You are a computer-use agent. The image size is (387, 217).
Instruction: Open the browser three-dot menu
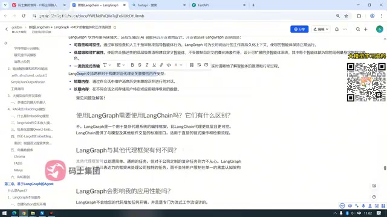pos(382,16)
